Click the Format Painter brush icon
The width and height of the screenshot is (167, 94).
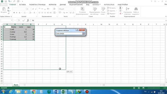point(8,13)
